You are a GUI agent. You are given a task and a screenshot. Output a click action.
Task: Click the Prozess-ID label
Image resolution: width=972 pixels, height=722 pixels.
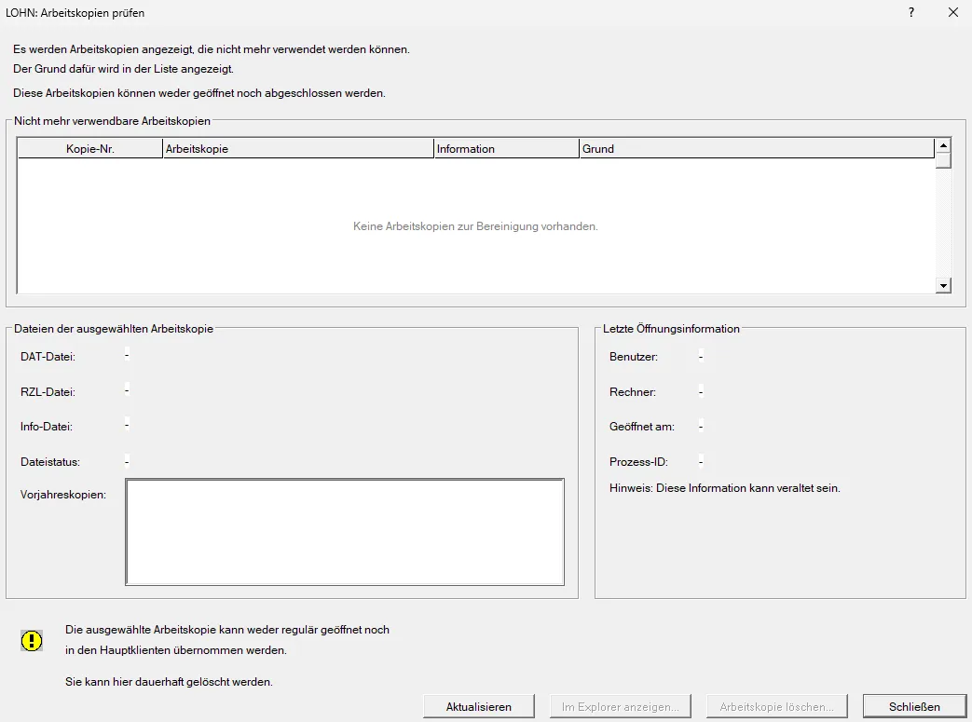(x=638, y=462)
